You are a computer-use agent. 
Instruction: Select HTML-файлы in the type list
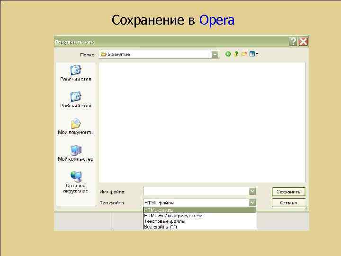click(200, 210)
